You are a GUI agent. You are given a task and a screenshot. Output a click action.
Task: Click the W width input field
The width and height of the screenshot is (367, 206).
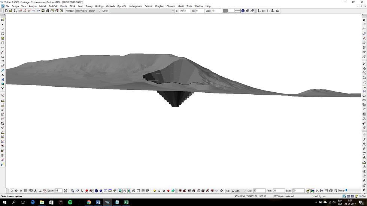point(200,11)
